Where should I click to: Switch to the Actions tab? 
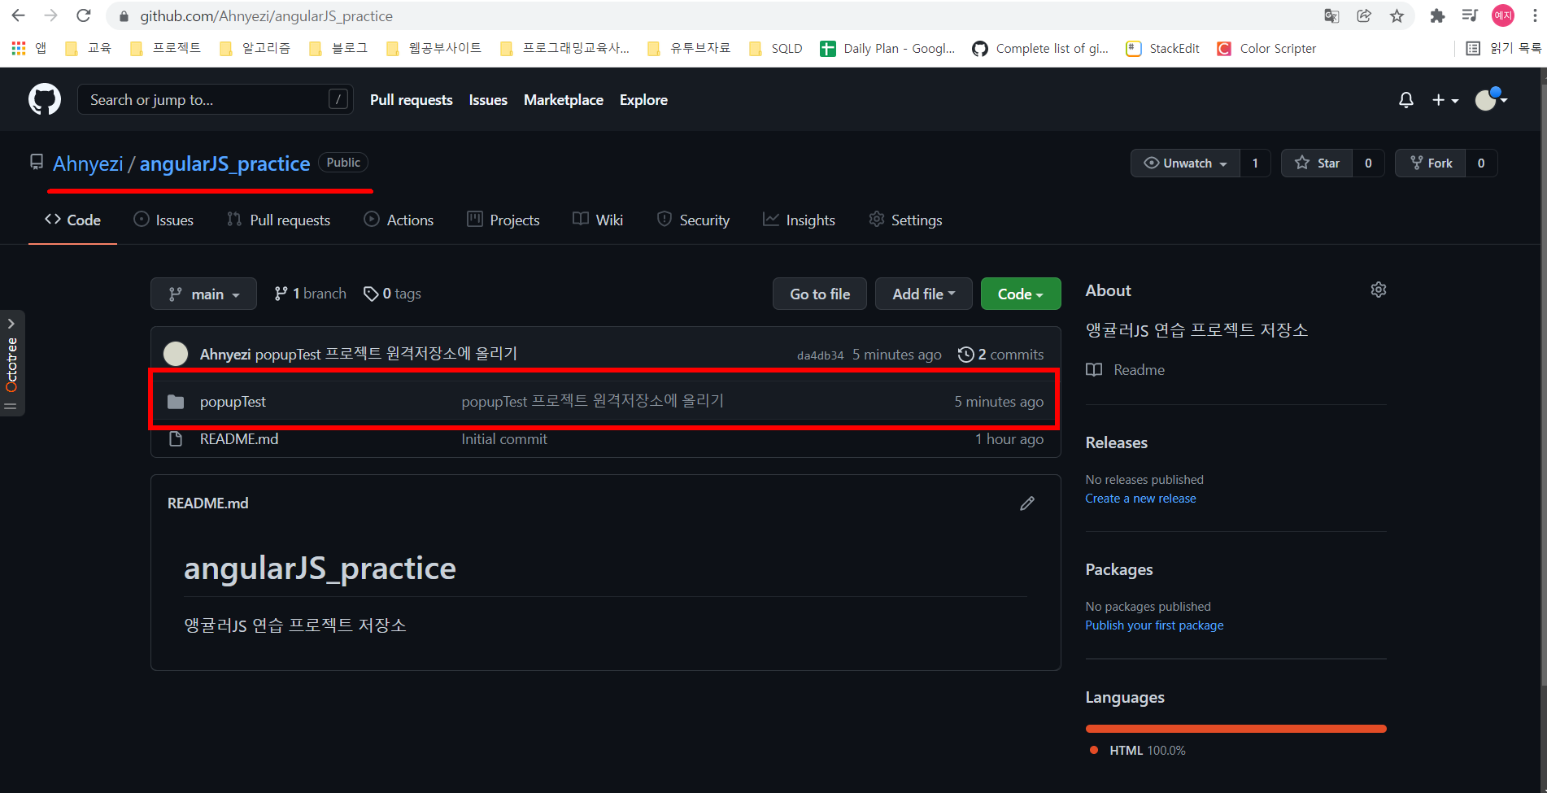click(399, 220)
